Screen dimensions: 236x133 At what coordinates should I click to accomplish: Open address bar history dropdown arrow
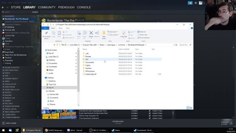tap(174, 45)
